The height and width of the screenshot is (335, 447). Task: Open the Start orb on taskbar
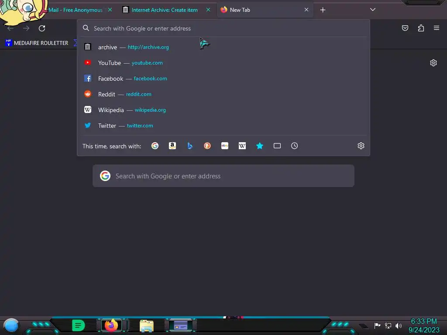click(11, 325)
